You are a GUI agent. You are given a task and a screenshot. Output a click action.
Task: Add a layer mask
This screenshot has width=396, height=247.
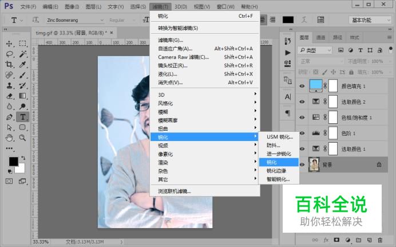pyautogui.click(x=336, y=240)
